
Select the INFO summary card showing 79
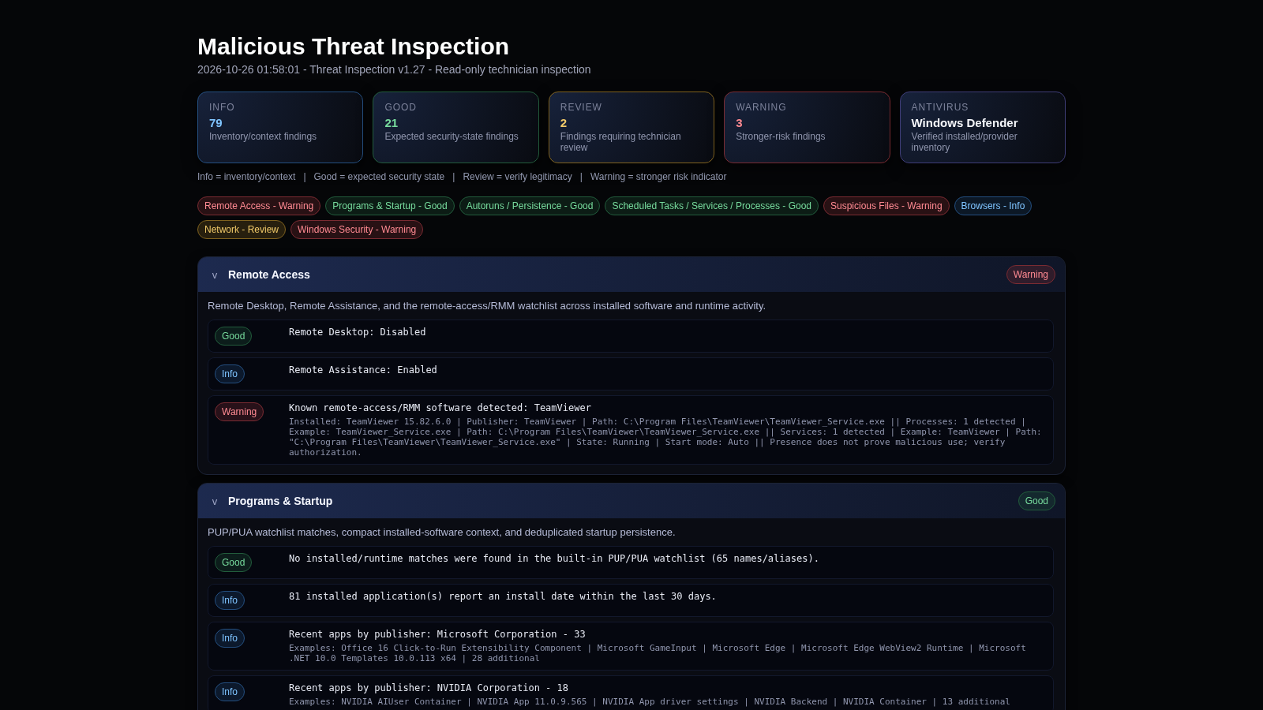click(280, 128)
